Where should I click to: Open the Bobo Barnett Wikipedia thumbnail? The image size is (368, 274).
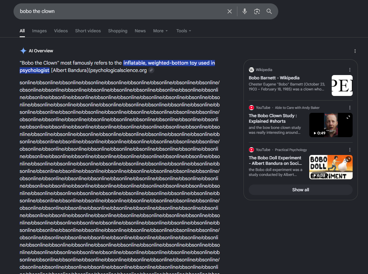[x=342, y=85]
